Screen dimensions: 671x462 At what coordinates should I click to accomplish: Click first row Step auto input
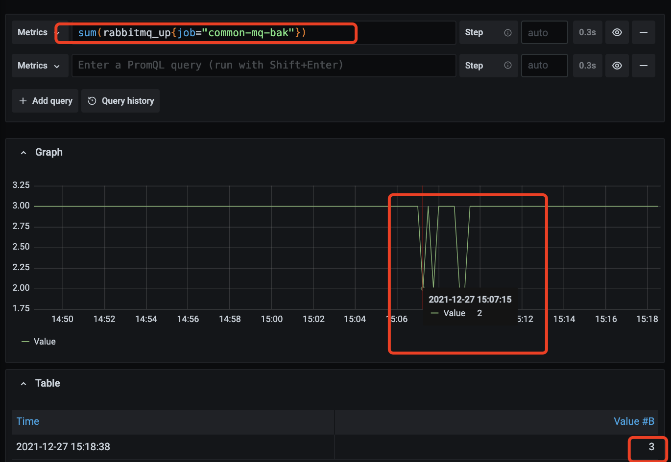545,33
